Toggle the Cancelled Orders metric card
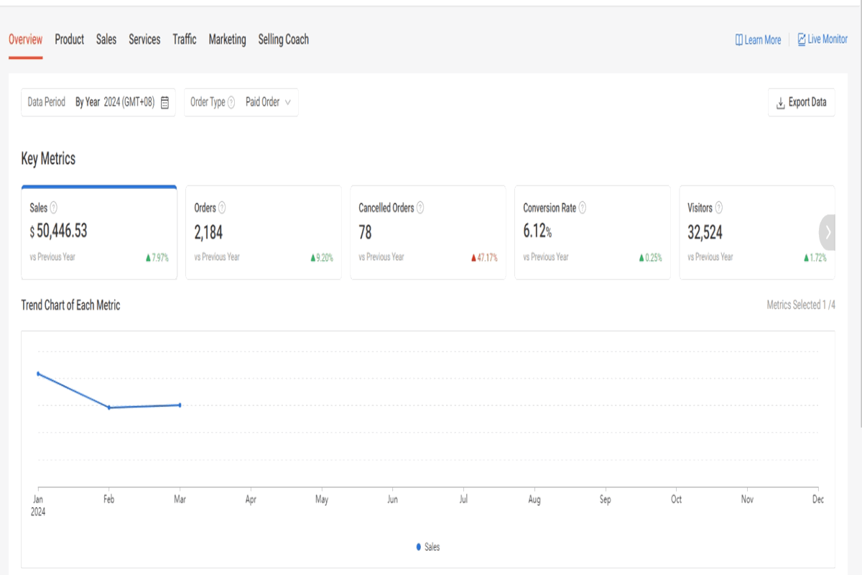Image resolution: width=862 pixels, height=575 pixels. [x=428, y=233]
